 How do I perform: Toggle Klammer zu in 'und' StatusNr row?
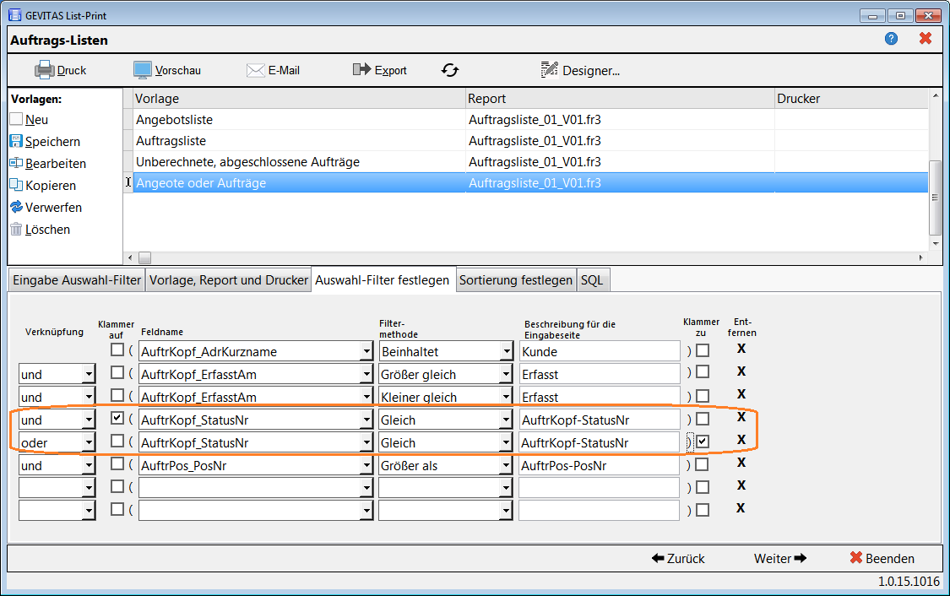(703, 419)
